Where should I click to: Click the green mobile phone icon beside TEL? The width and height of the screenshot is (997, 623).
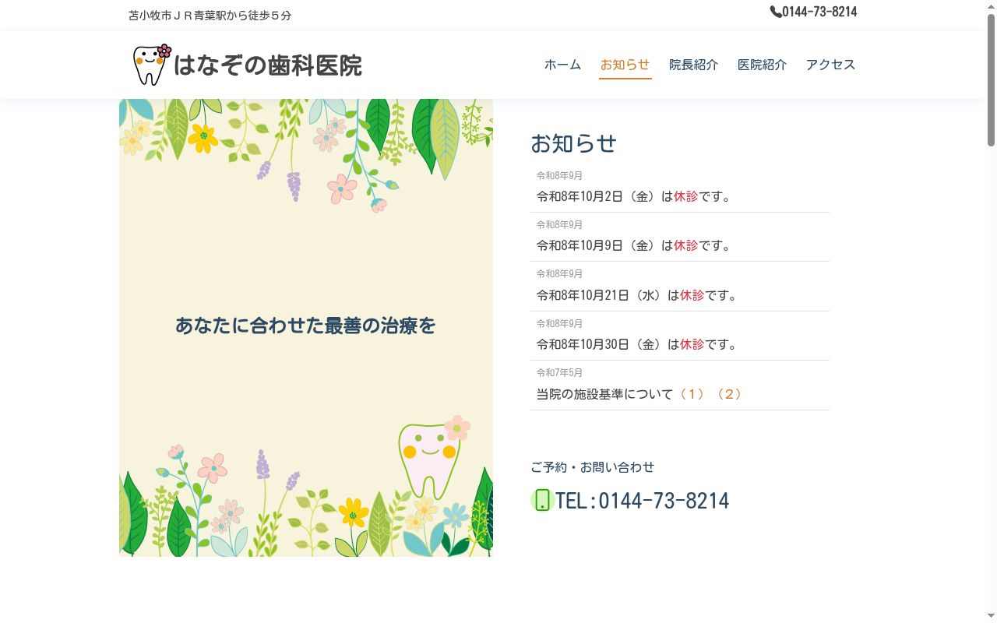pos(542,500)
